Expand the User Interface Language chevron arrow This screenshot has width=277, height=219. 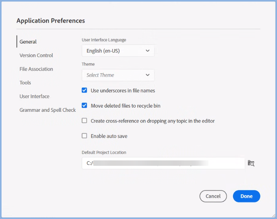coord(147,51)
